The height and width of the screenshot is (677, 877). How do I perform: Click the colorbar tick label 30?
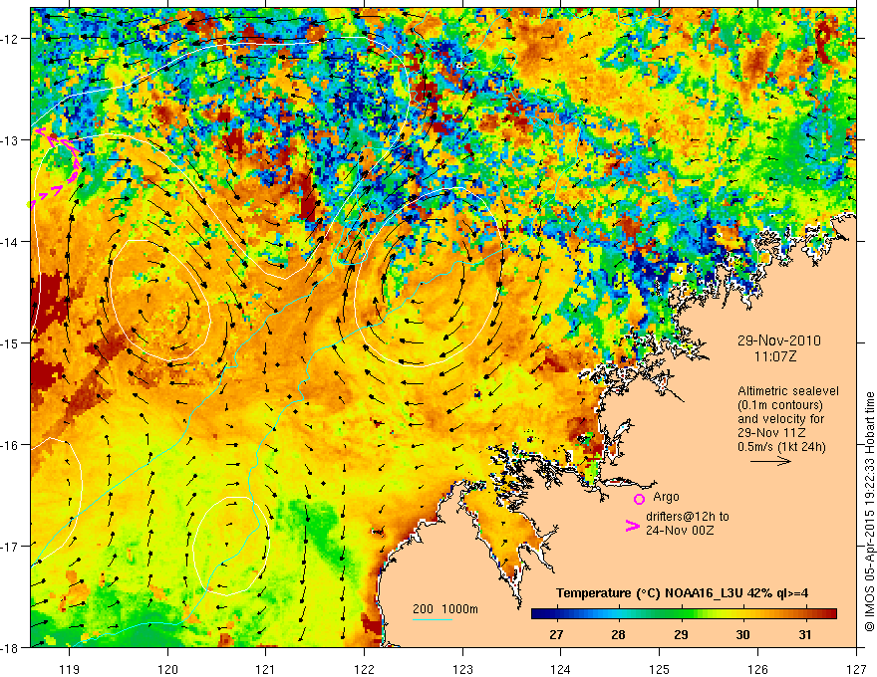click(742, 635)
